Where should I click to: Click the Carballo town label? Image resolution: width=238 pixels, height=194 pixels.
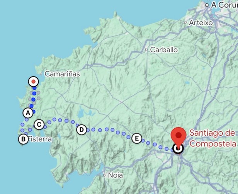(164, 50)
